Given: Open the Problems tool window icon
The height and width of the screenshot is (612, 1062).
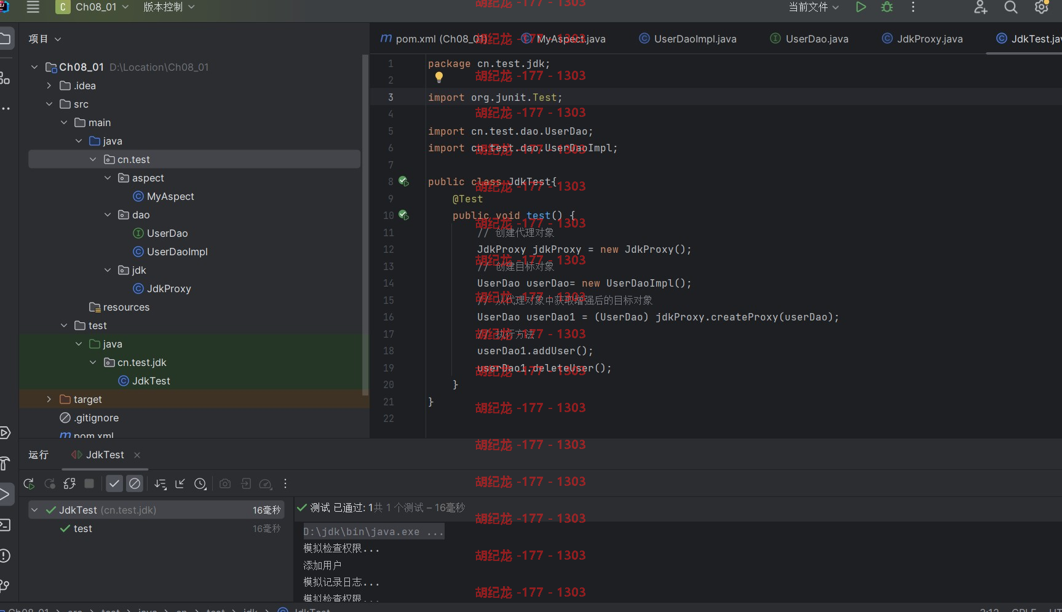Looking at the screenshot, I should [x=6, y=555].
